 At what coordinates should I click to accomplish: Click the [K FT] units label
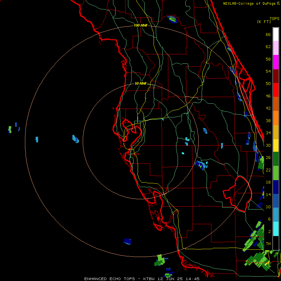click(x=264, y=22)
